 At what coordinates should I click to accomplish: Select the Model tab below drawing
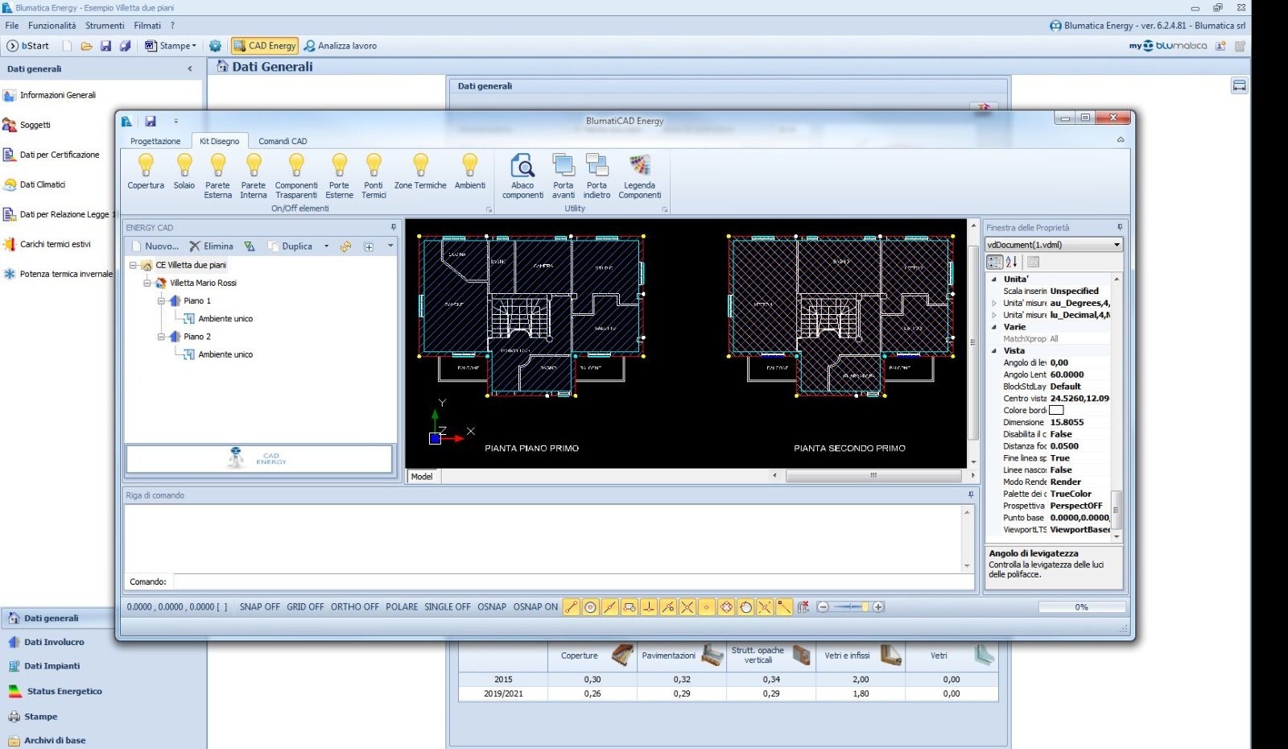coord(422,477)
